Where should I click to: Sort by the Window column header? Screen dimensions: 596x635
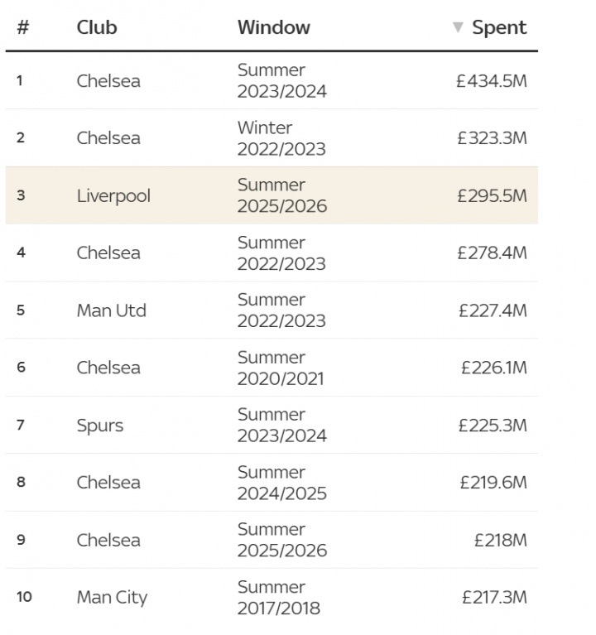click(x=273, y=27)
